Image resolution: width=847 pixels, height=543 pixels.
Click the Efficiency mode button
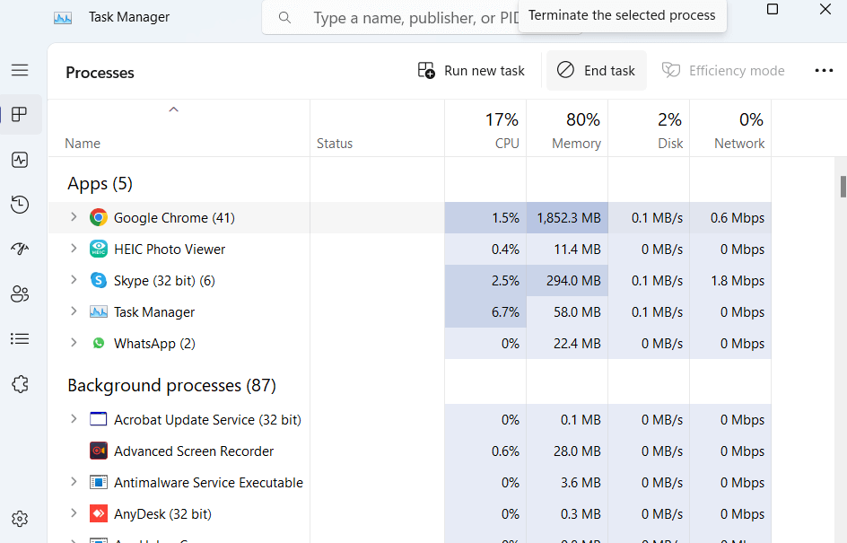(723, 71)
